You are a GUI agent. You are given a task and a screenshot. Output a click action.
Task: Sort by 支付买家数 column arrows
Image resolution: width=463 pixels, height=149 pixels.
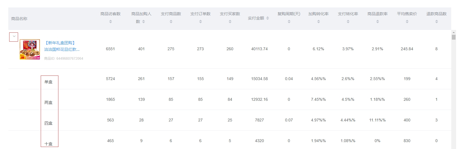pos(230,22)
